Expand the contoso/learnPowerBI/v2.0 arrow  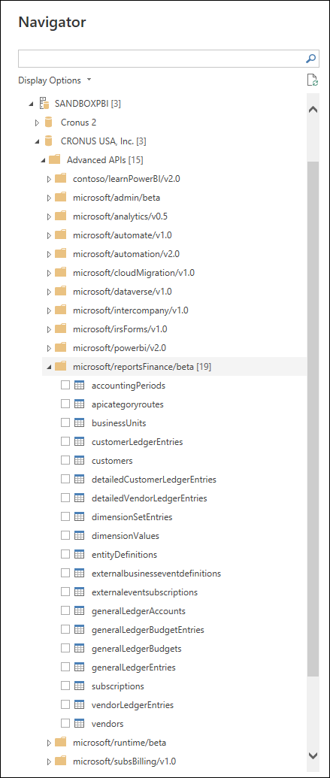pos(49,179)
